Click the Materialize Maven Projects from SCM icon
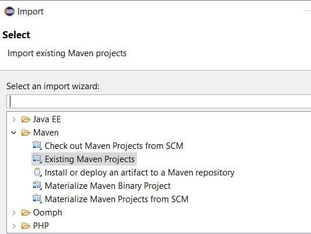This screenshot has width=311, height=234. 37,199
